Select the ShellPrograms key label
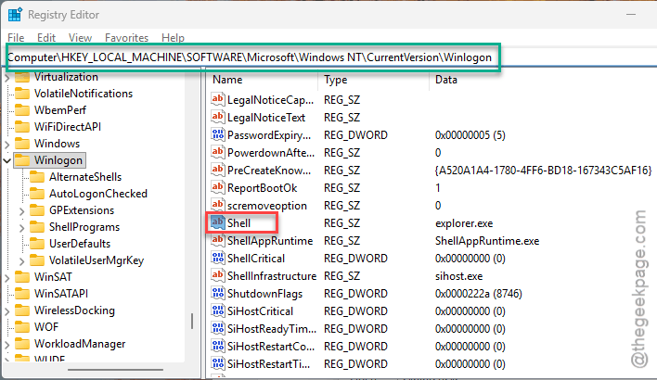The height and width of the screenshot is (380, 657). tap(84, 227)
